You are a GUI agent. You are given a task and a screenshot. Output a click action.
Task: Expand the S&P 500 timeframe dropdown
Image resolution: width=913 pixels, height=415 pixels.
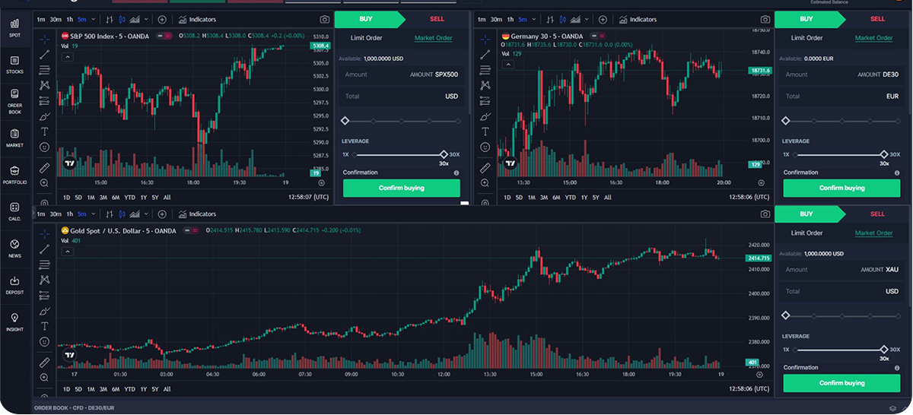(x=93, y=19)
